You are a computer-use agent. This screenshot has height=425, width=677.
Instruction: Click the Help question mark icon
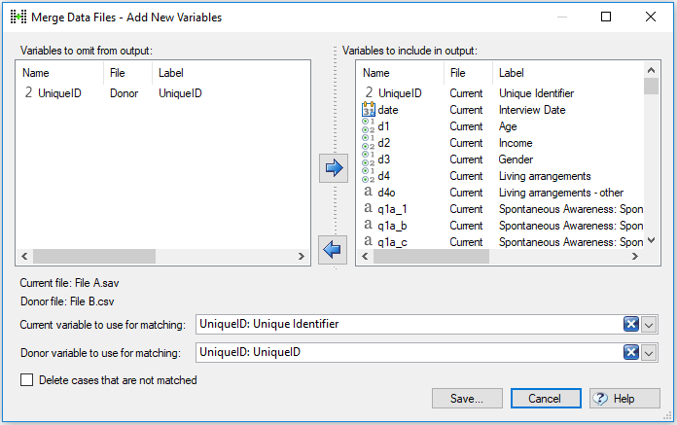[600, 398]
